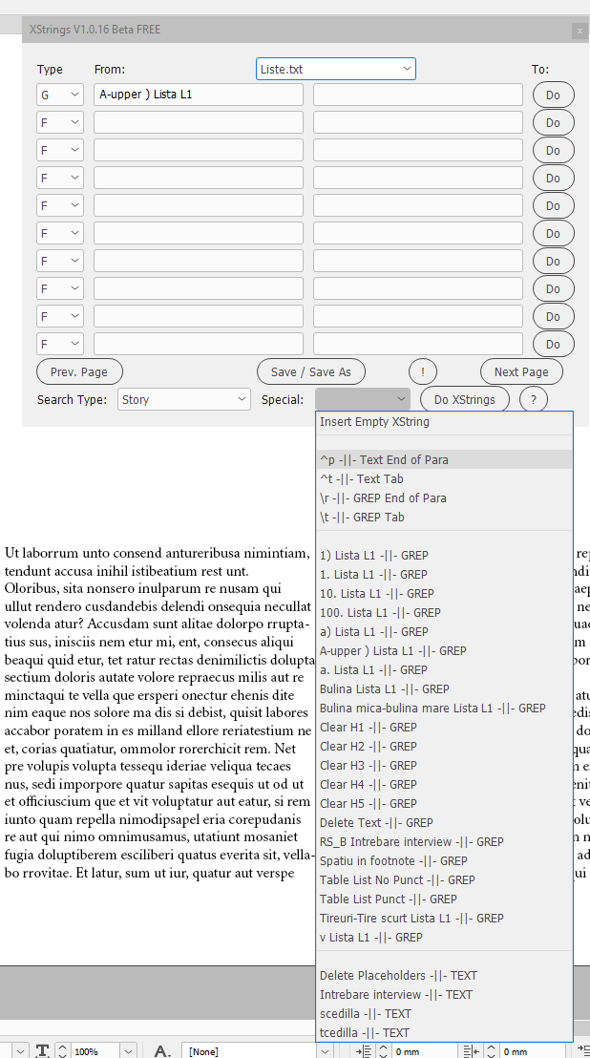The width and height of the screenshot is (590, 1058).
Task: Select \t GREP Tab entry
Action: coord(444,517)
